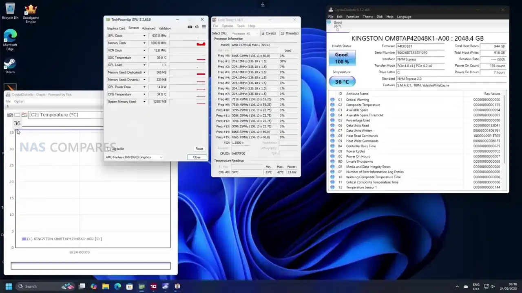This screenshot has width=522, height=293.
Task: Open File Explorer from the taskbar
Action: (106, 286)
